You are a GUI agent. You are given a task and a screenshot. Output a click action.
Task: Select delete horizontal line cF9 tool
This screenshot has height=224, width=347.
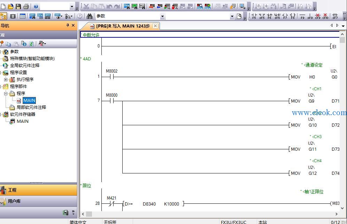tap(318, 16)
